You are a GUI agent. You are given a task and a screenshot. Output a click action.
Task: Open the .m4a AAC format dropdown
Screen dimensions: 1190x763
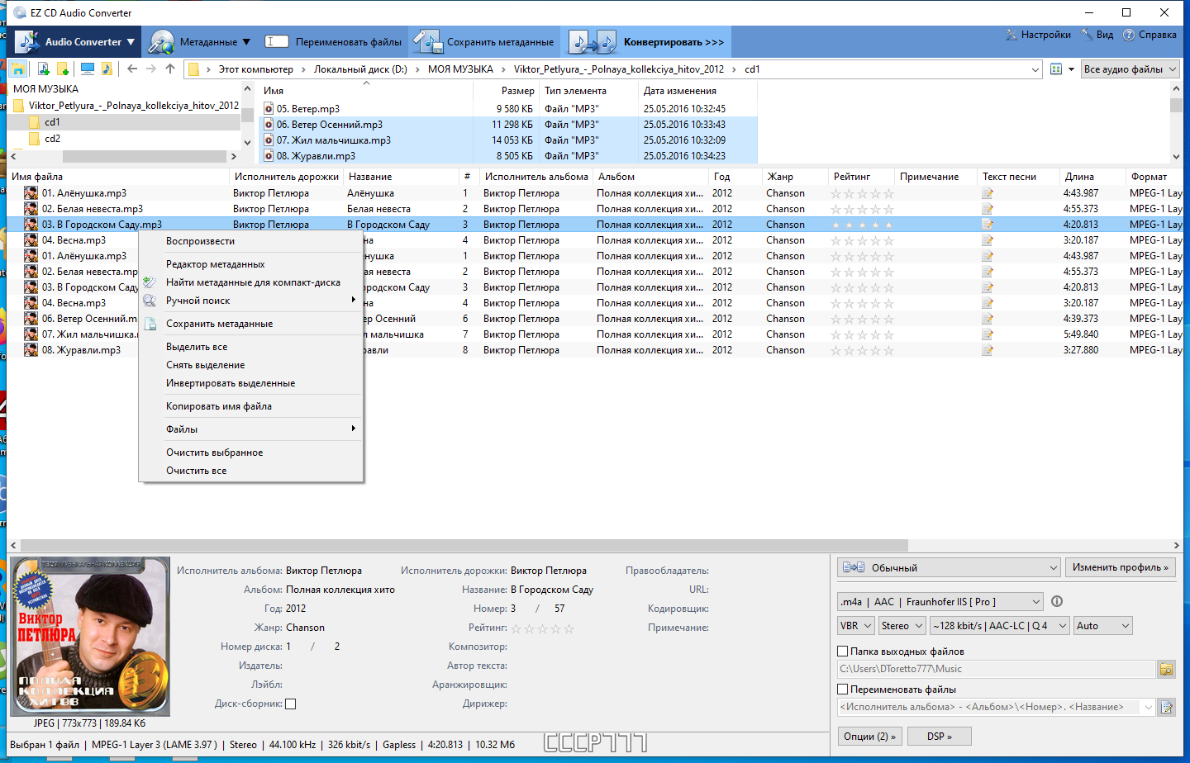tap(940, 602)
